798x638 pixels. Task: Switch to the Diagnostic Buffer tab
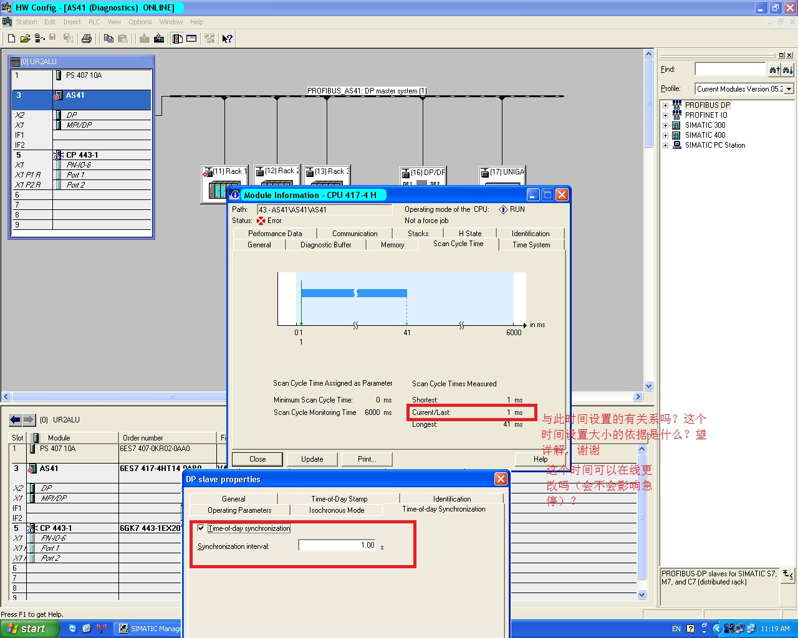tap(325, 245)
